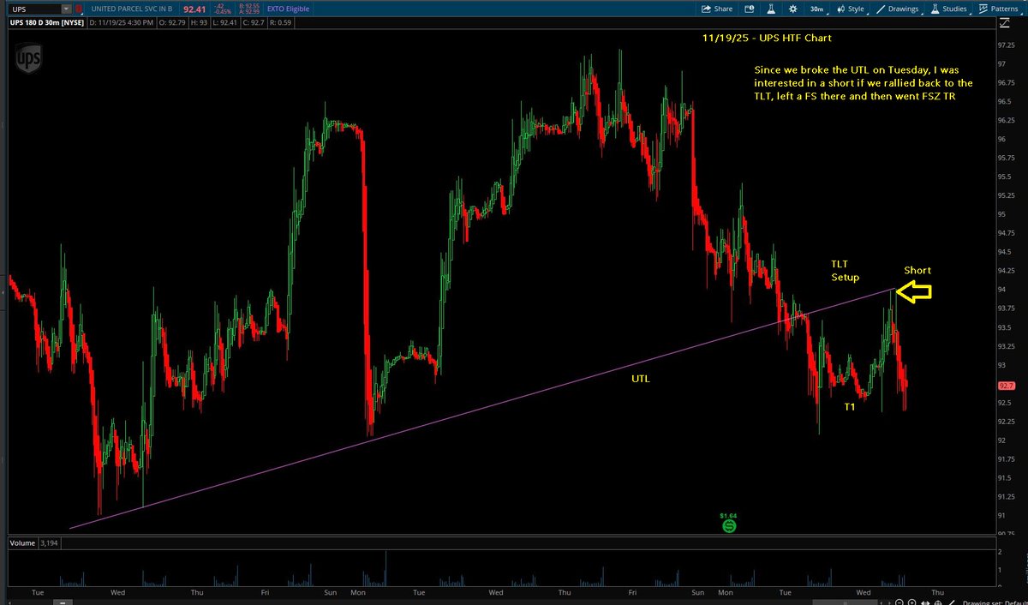Click the 'O: 92.79' open value

(x=172, y=22)
